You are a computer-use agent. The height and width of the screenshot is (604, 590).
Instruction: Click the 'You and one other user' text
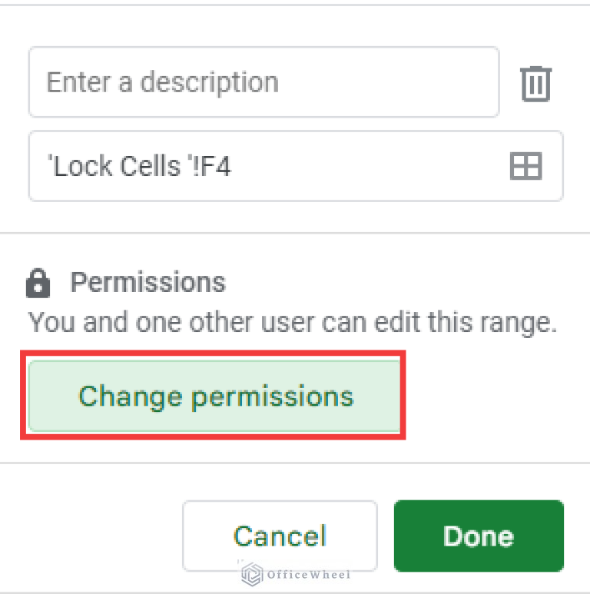coord(292,322)
